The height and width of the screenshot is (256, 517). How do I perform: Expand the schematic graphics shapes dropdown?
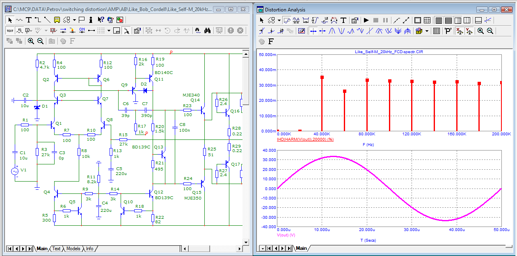click(74, 20)
